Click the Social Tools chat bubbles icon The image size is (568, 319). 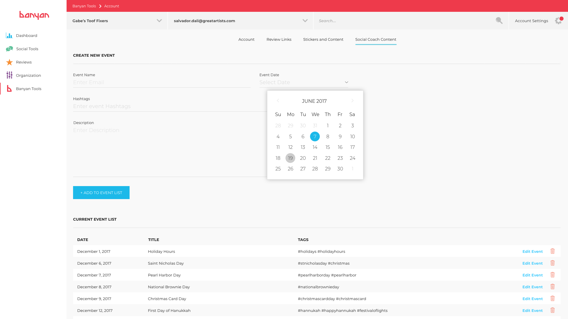point(9,49)
